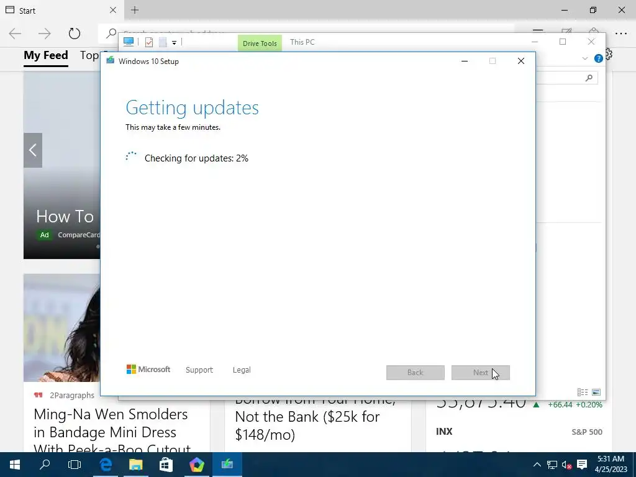Show hidden system tray icons
The width and height of the screenshot is (636, 477).
tap(537, 465)
